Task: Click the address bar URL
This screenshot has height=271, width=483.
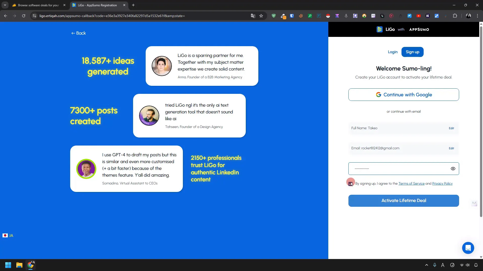Action: click(112, 16)
